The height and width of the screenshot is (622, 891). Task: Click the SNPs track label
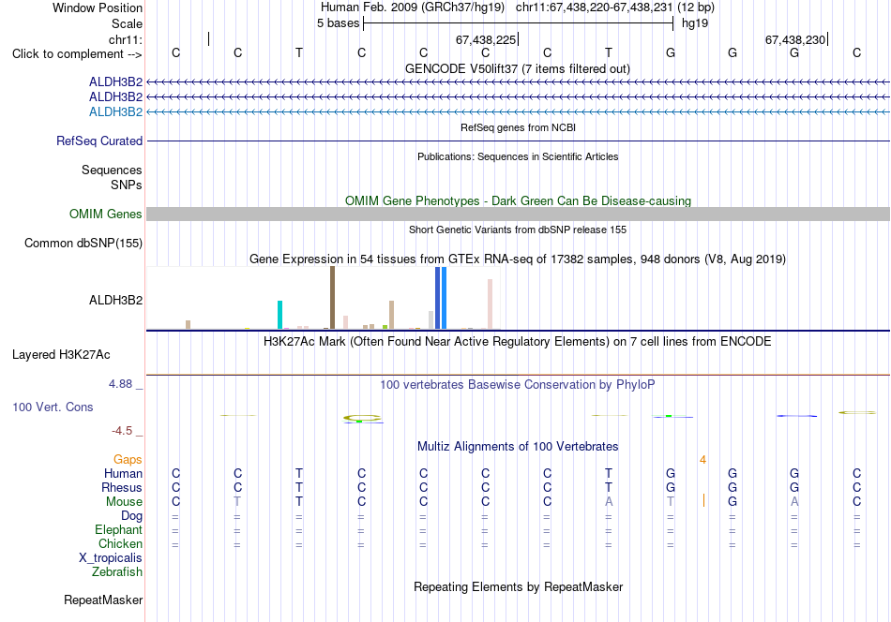click(x=127, y=185)
